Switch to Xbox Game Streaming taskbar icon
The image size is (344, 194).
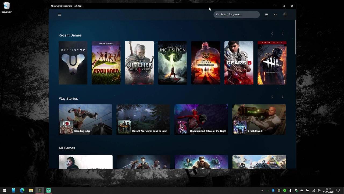(40, 190)
